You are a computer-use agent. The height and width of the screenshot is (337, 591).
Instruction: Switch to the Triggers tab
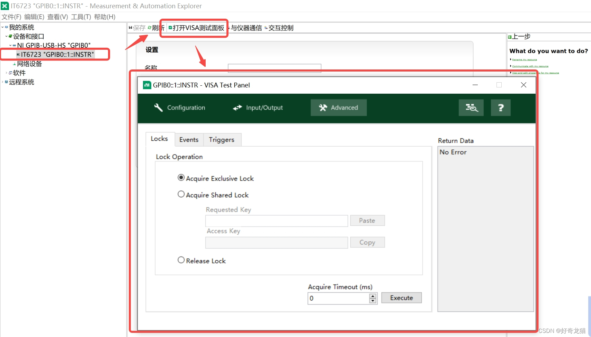pos(222,140)
